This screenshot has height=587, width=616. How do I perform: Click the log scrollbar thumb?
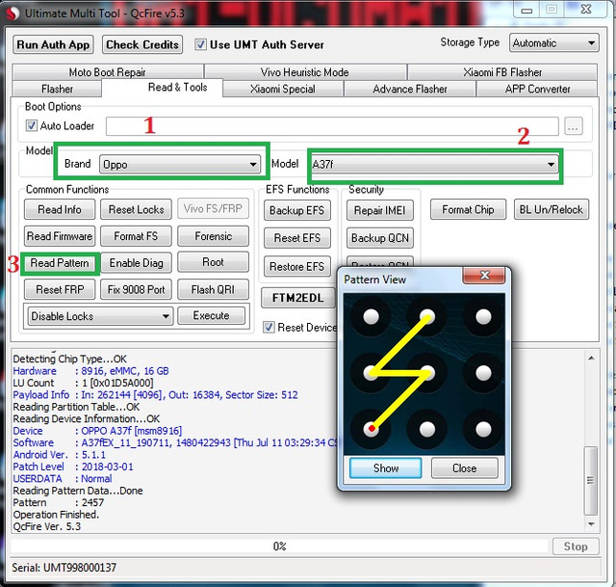590,480
